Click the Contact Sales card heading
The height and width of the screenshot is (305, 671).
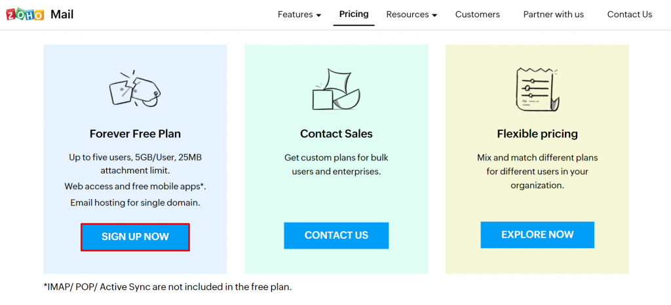pos(336,134)
